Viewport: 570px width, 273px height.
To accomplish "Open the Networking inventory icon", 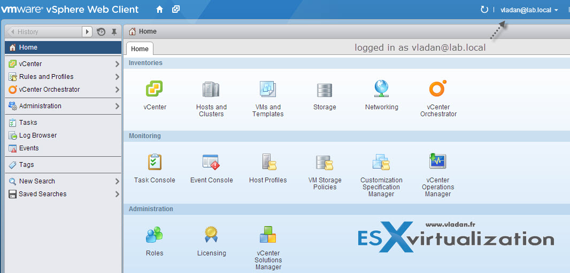I will point(381,89).
